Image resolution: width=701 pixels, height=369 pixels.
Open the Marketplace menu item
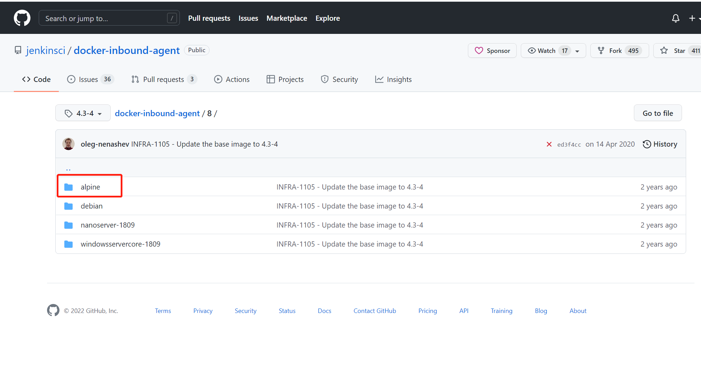287,18
